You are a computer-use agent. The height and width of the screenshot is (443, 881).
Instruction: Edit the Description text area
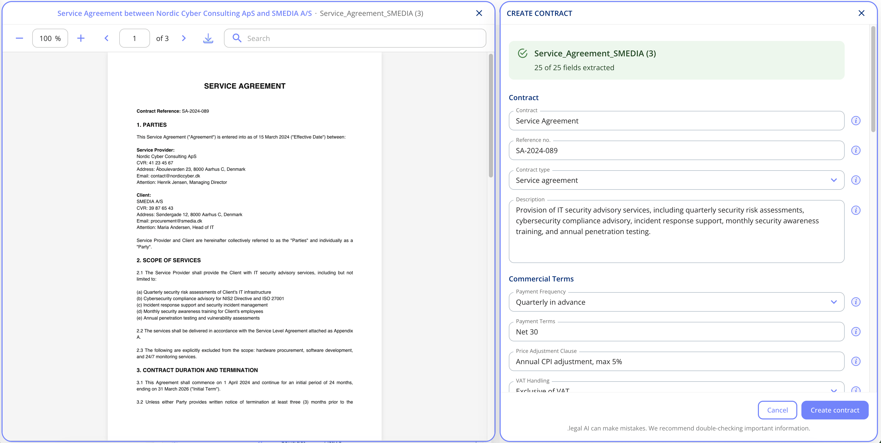[676, 231]
